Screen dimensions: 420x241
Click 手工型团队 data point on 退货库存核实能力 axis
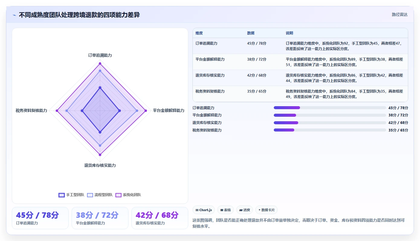pos(100,132)
